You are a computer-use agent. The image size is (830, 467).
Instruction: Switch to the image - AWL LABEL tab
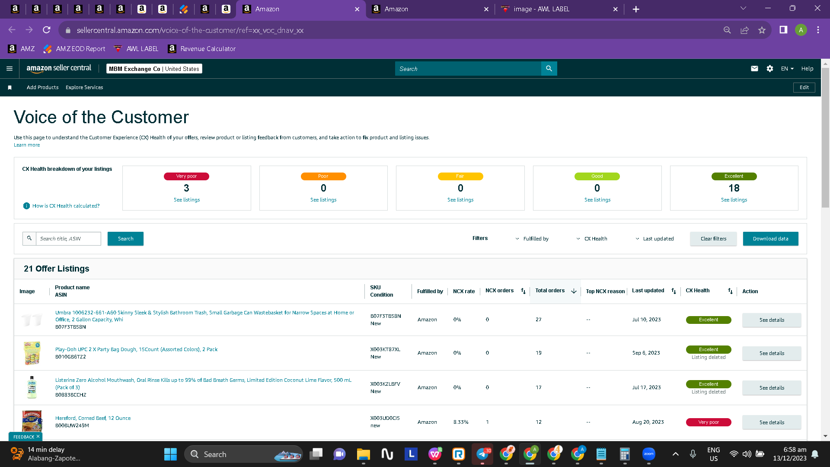[559, 9]
